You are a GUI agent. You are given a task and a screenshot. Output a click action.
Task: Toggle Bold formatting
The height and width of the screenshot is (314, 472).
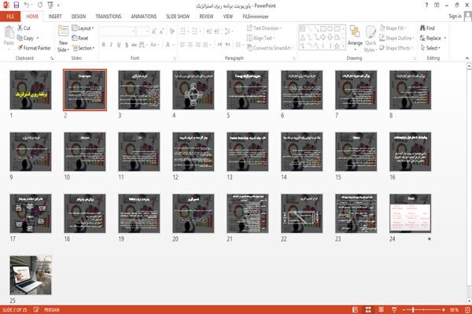coord(104,45)
